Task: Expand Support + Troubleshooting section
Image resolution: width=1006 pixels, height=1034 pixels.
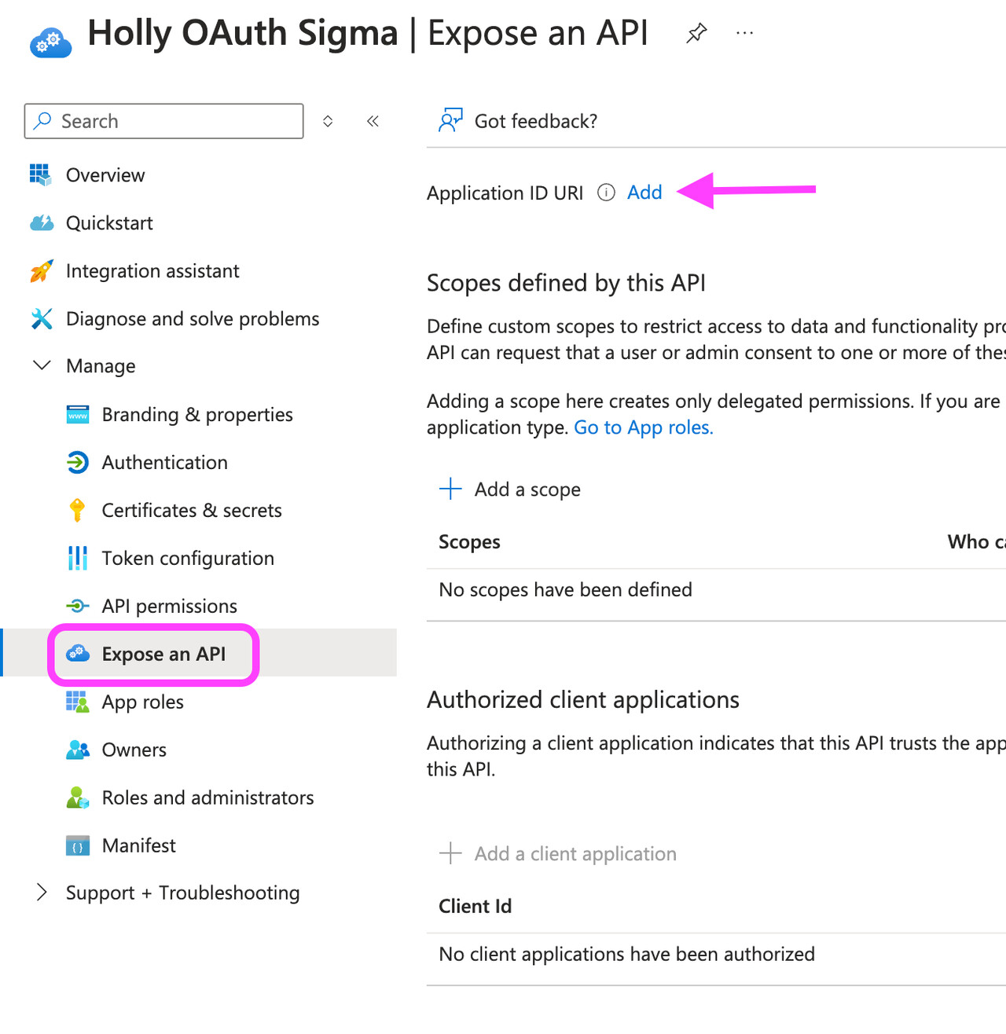Action: [42, 893]
